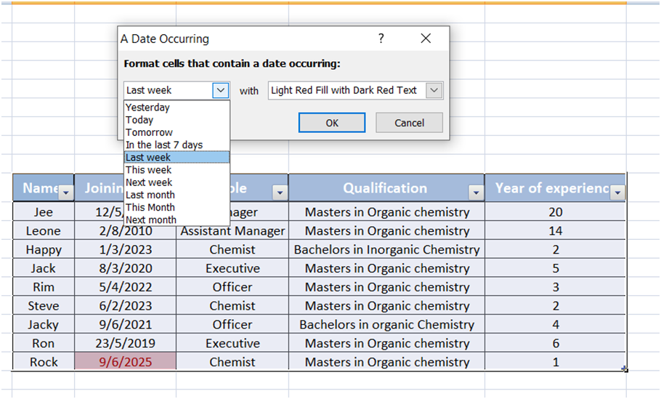
Task: Select the joining date 6/2/2023
Action: [x=125, y=306]
